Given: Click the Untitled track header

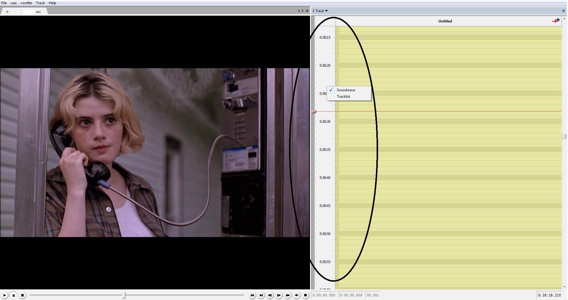Looking at the screenshot, I should pos(445,21).
